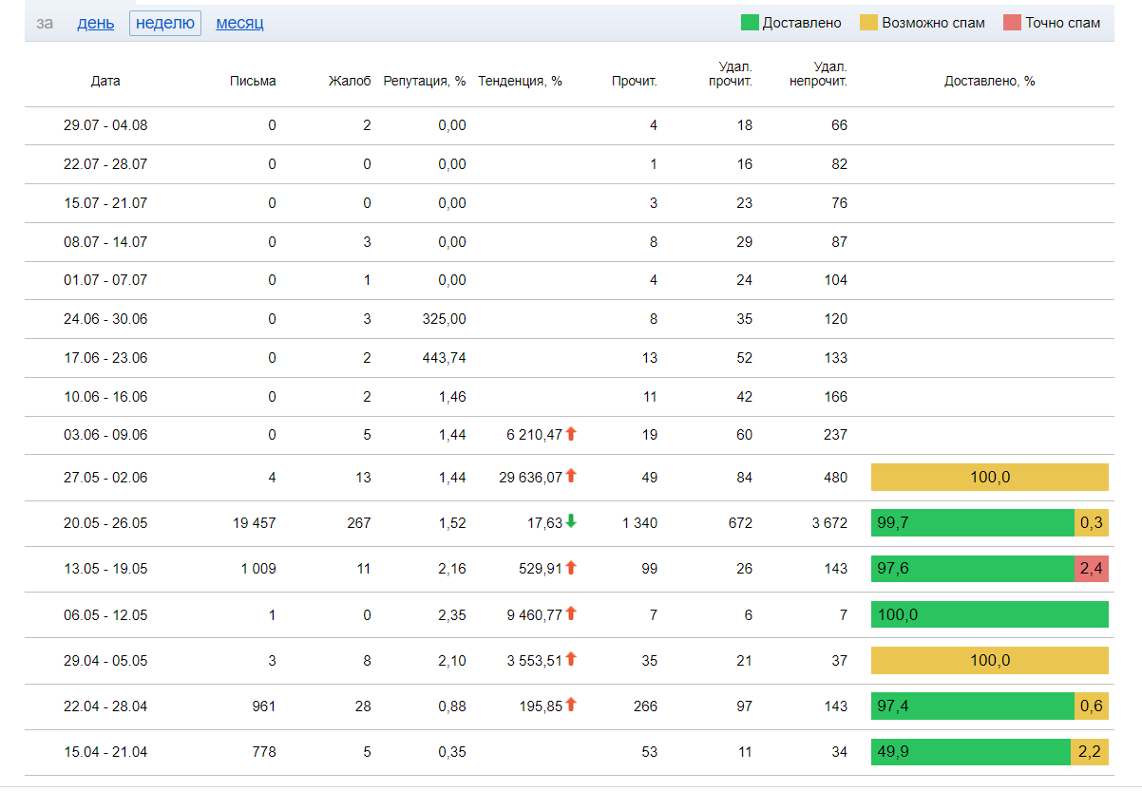Click the letters count 19 457
This screenshot has height=791, width=1142.
click(x=253, y=523)
